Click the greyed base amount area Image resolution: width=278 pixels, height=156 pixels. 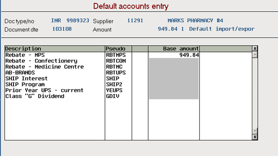point(174,78)
